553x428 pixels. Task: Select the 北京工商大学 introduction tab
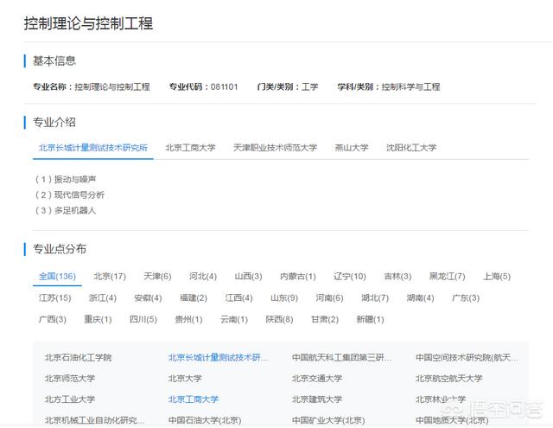pyautogui.click(x=190, y=148)
